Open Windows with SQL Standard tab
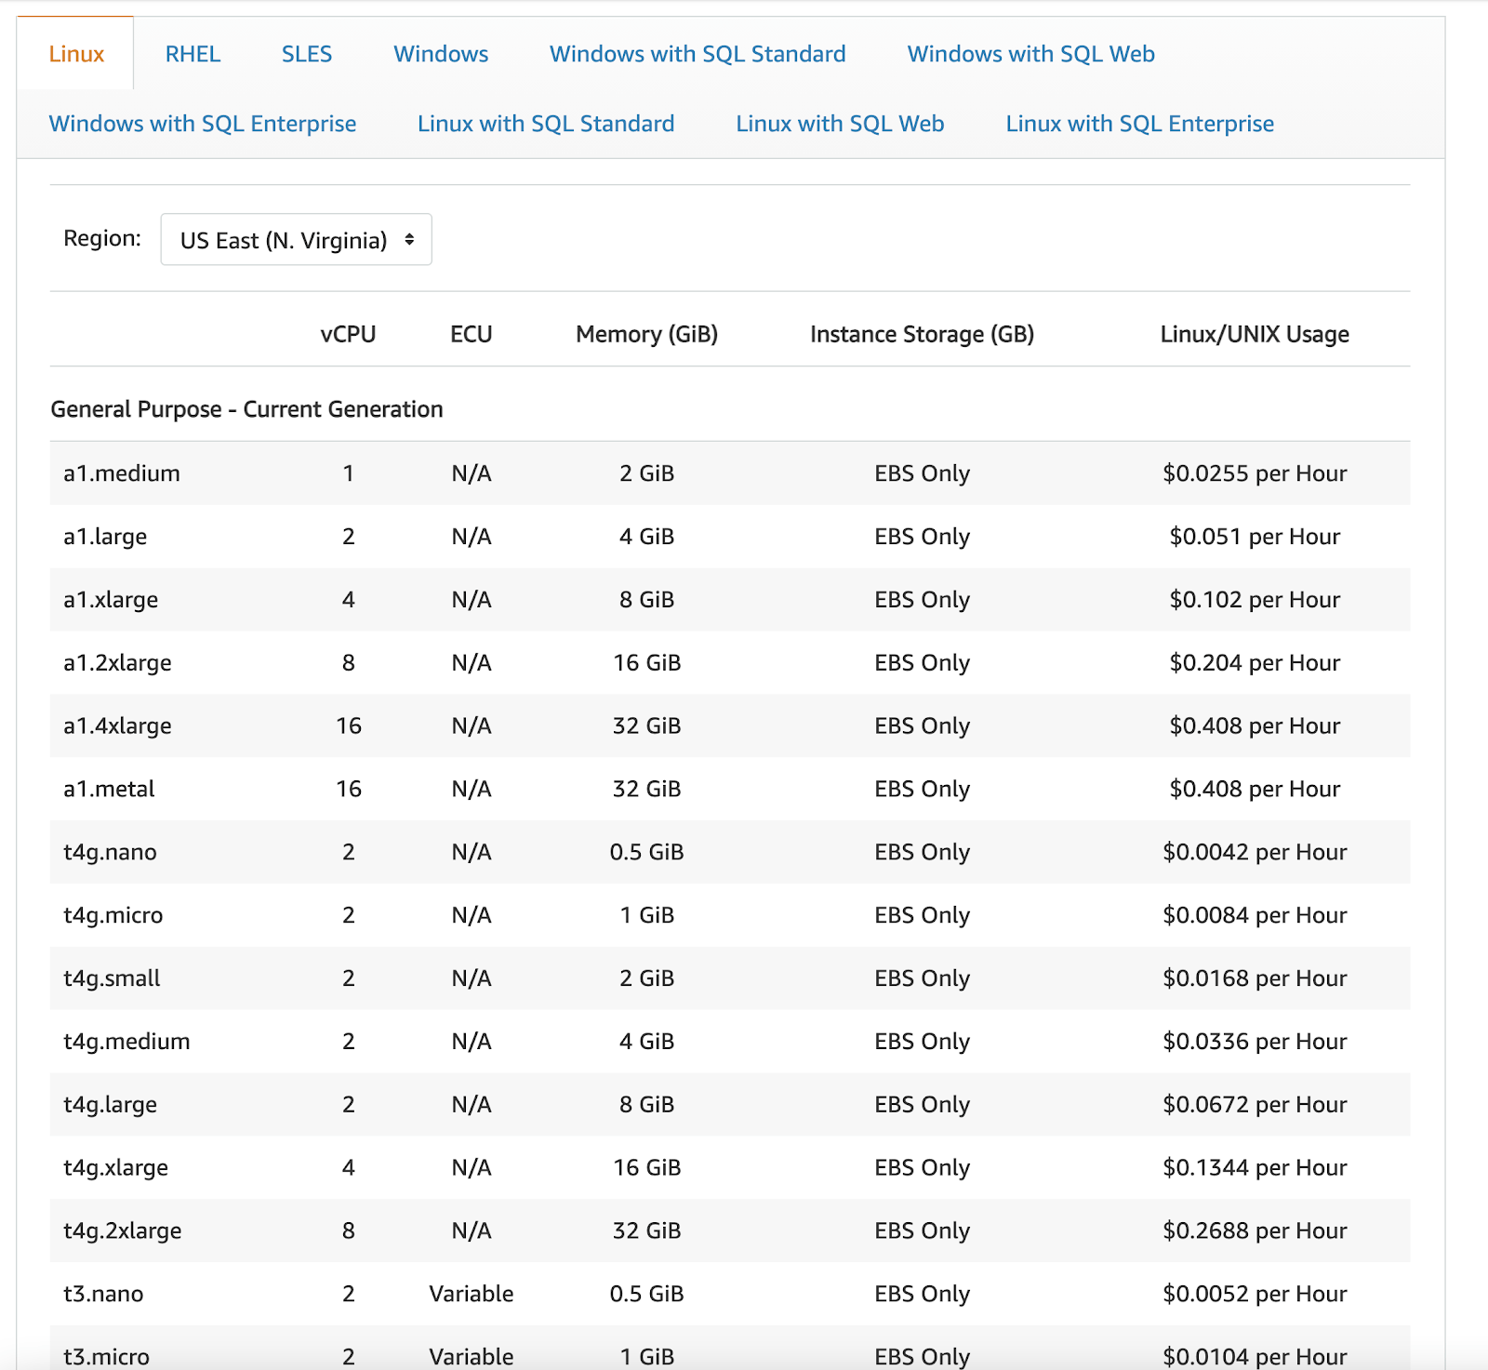The width and height of the screenshot is (1488, 1370). 697,54
